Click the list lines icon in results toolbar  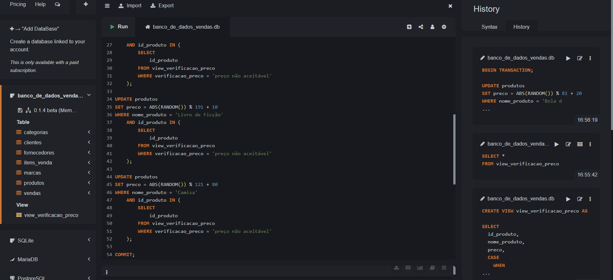444,268
